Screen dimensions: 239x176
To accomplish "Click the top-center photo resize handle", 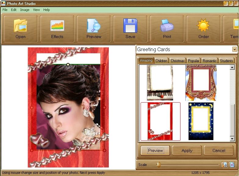I will coord(68,65).
